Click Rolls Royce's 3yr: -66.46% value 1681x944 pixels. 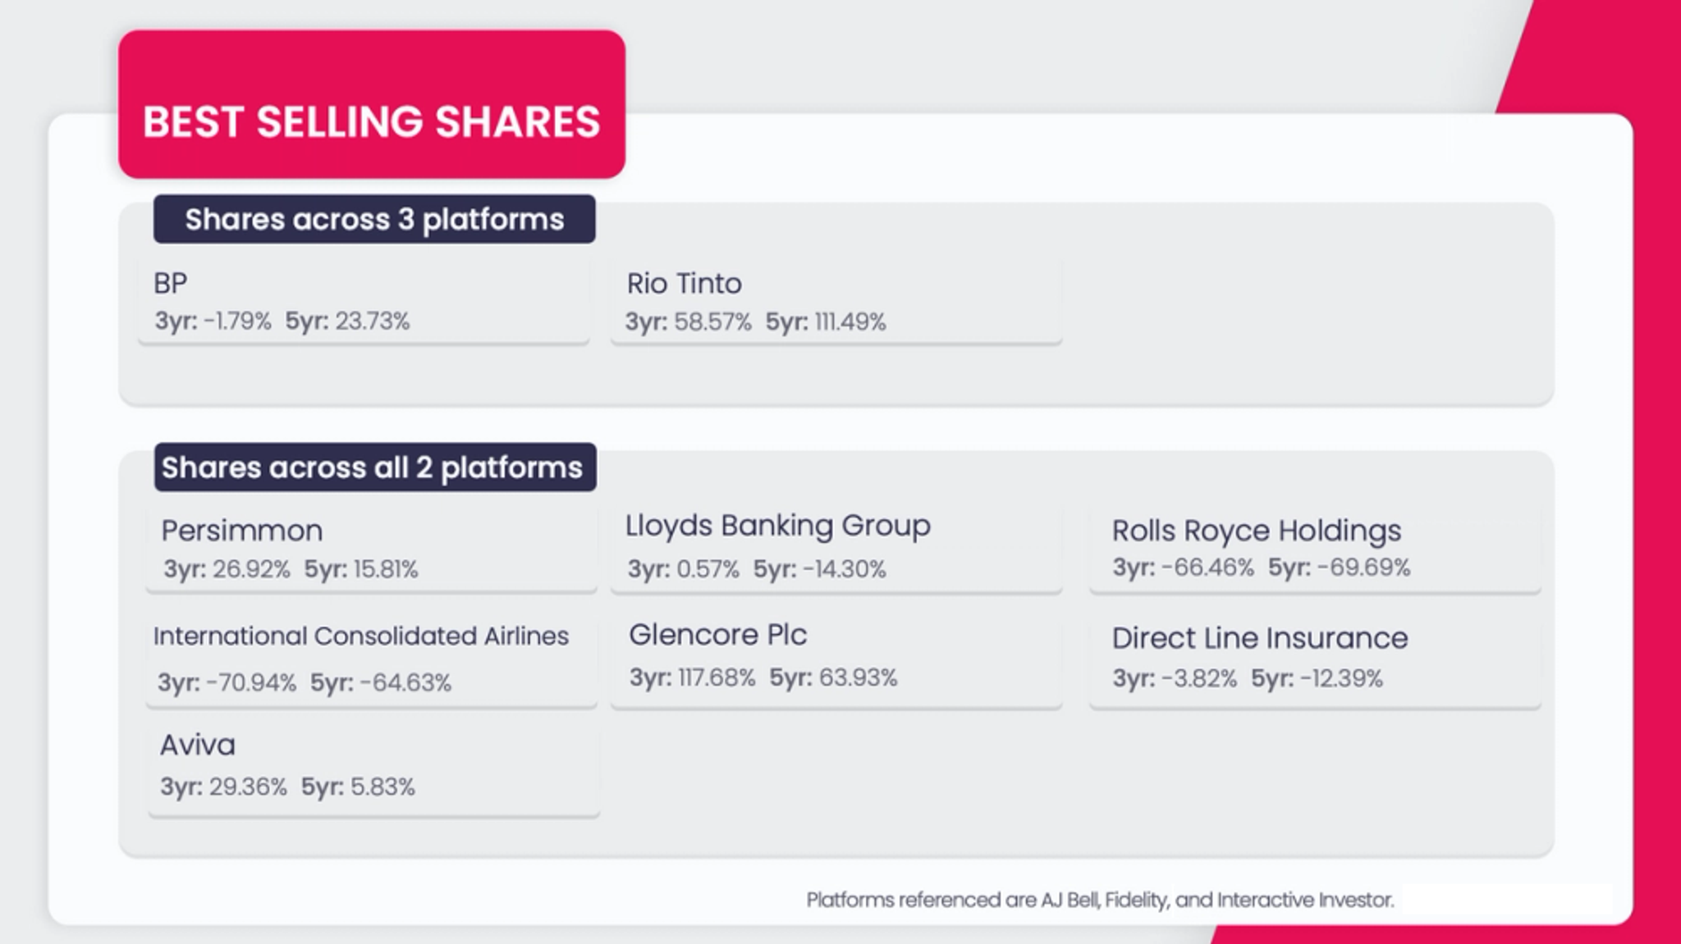[x=1183, y=568]
